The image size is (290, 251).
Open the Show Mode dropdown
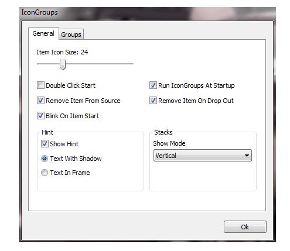[x=203, y=156]
